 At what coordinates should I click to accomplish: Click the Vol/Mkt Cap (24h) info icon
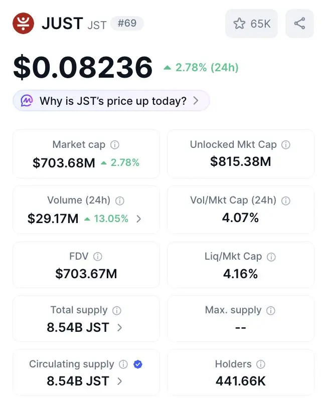coord(286,200)
